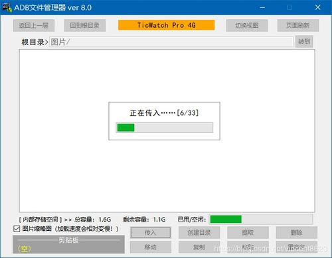Click the ADB app icon in title bar
This screenshot has width=332, height=258.
pos(7,8)
